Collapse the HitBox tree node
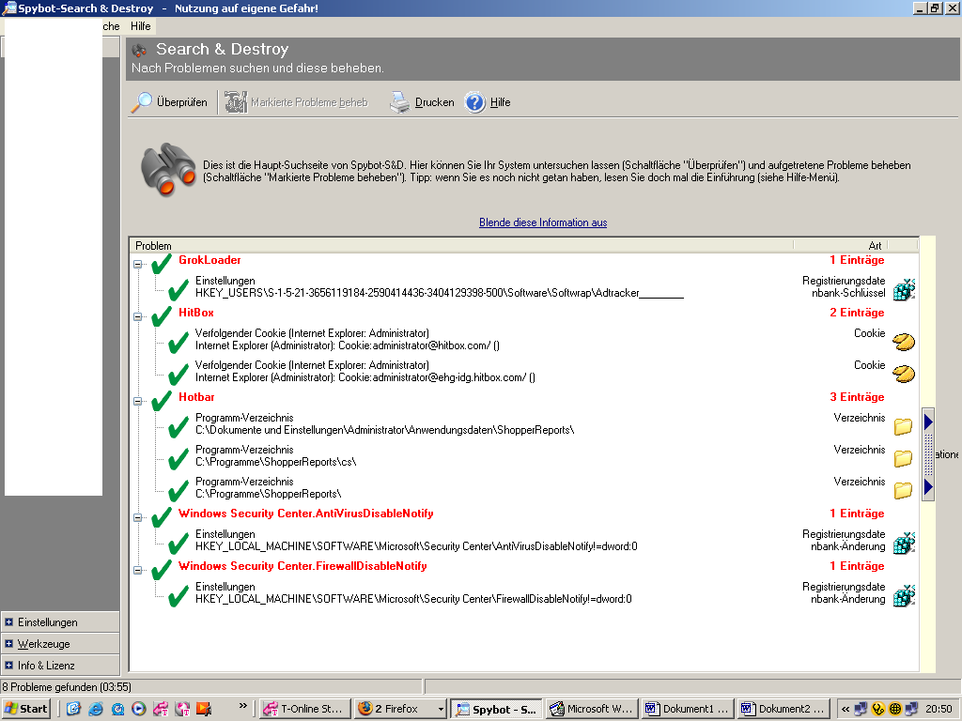This screenshot has height=721, width=962. point(138,317)
